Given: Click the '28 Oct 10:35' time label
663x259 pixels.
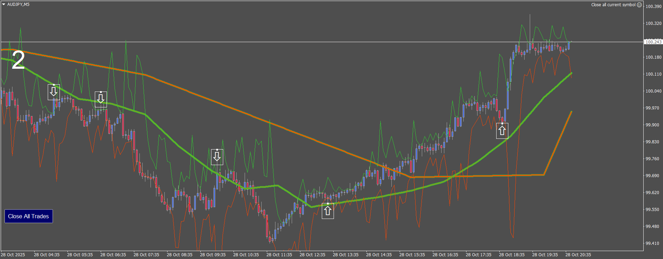Looking at the screenshot, I should click(246, 255).
